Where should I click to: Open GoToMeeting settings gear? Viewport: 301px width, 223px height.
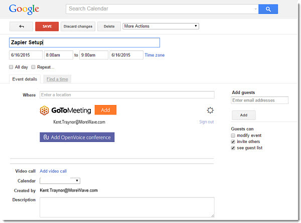point(210,110)
